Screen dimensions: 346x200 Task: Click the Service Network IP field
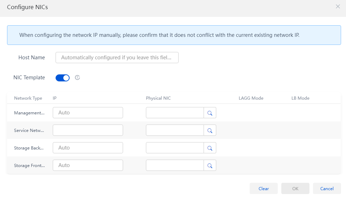[x=88, y=131]
